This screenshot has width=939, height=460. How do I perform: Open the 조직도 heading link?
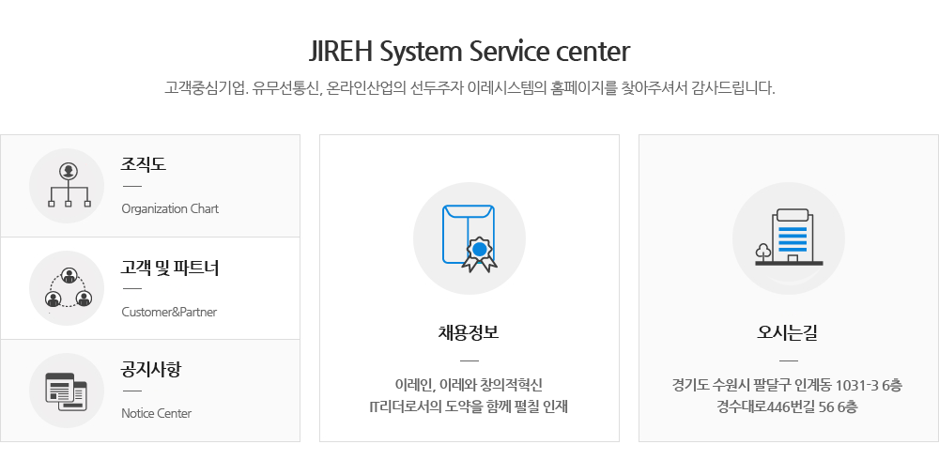(x=144, y=164)
